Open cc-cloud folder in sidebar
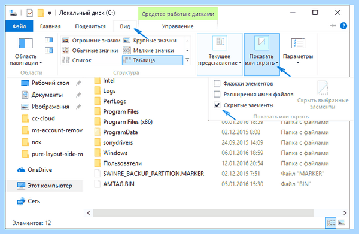 click(x=38, y=118)
